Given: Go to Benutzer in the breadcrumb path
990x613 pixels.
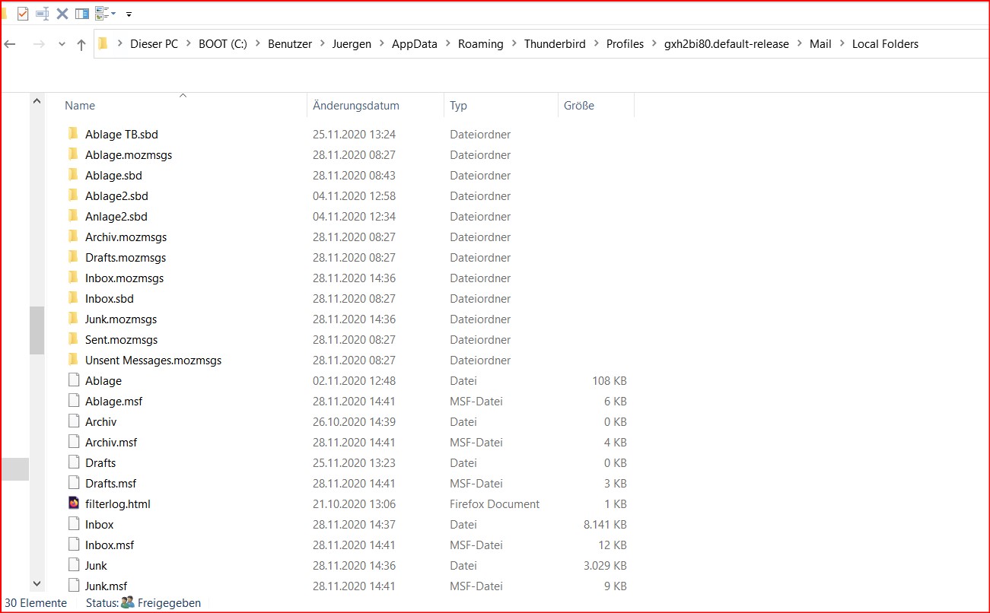Looking at the screenshot, I should point(289,44).
